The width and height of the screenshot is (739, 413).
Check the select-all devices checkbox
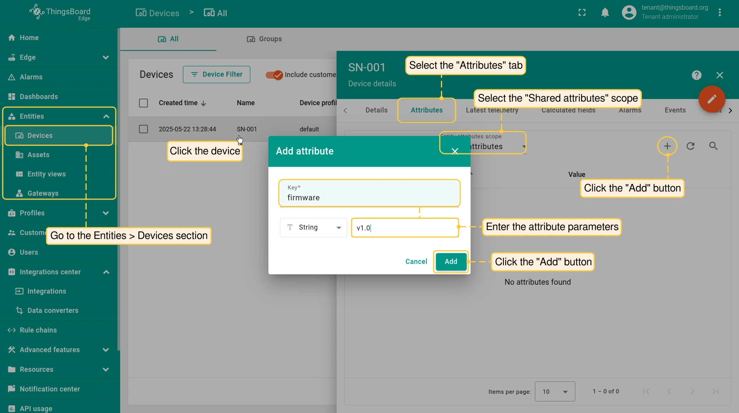[143, 103]
